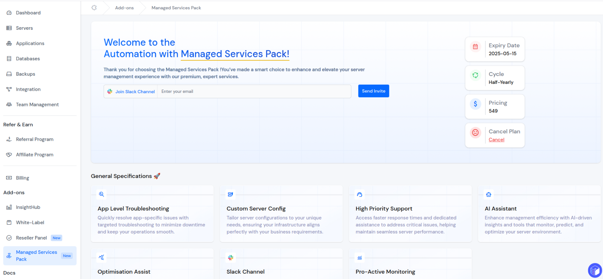
Task: Click the Affiliate Program sidebar icon
Action: pyautogui.click(x=9, y=155)
